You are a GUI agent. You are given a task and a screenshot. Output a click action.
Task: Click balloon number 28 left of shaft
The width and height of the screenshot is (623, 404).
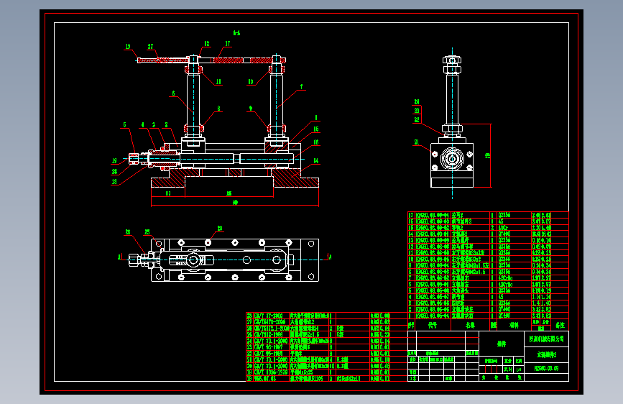[x=114, y=171]
